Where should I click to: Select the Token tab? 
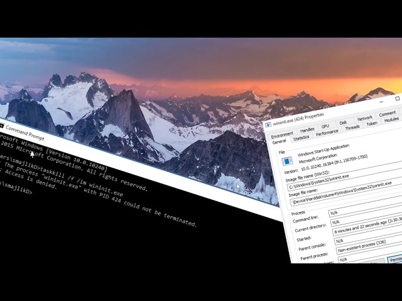372,124
